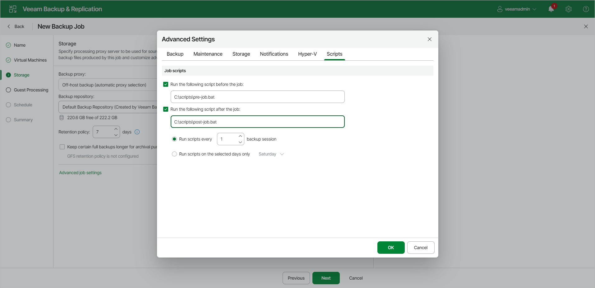Uncheck run script after the job
Viewport: 595px width, 288px height.
[x=166, y=109]
